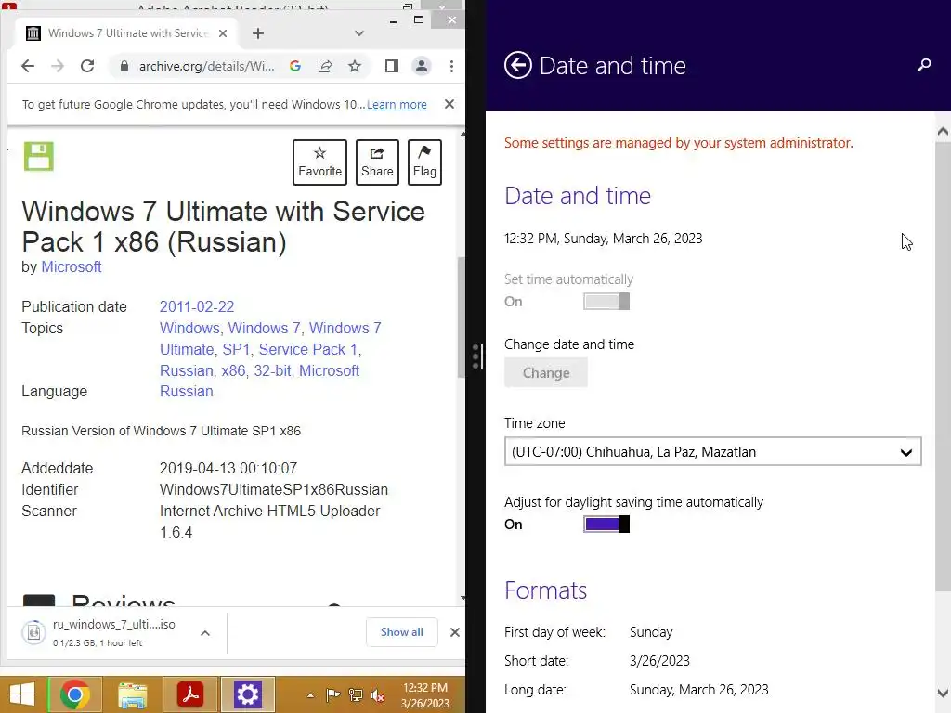Screen dimensions: 951x713
Task: Open PC settings gear in taskbar
Action: tap(247, 694)
